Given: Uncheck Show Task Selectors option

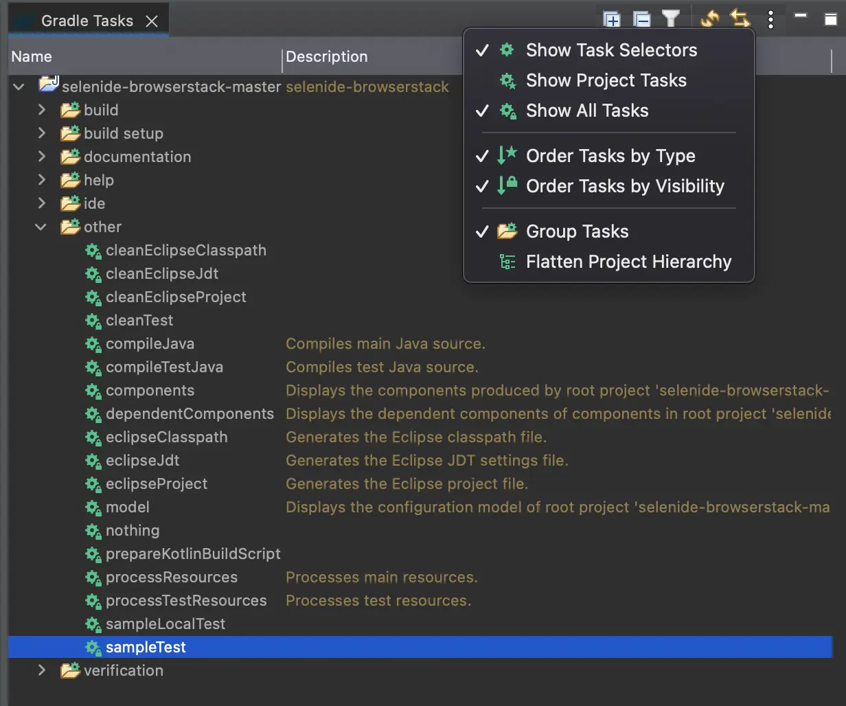Looking at the screenshot, I should [x=610, y=50].
